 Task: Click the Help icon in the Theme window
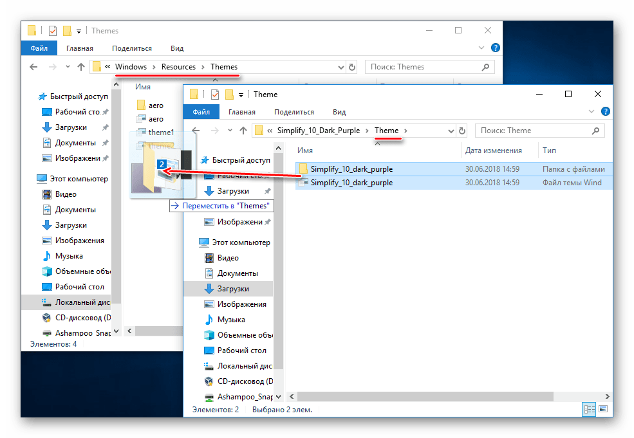coord(605,111)
